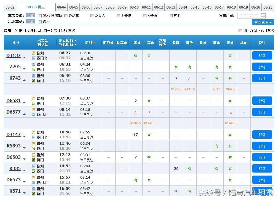Expand D3147 train details via its arrow
Screen dimensions: 278x199
(24, 137)
